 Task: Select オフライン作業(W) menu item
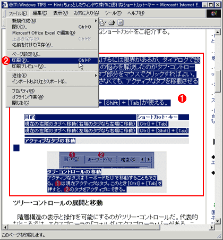(52, 97)
